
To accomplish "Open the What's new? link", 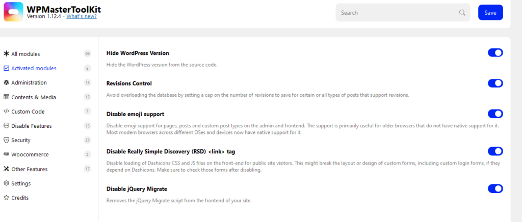I will click(82, 16).
